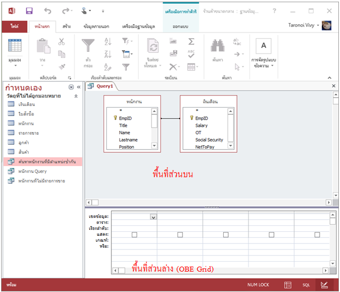
Task: Tick the Show checkbox in fourth grid column
Action: coord(272,235)
